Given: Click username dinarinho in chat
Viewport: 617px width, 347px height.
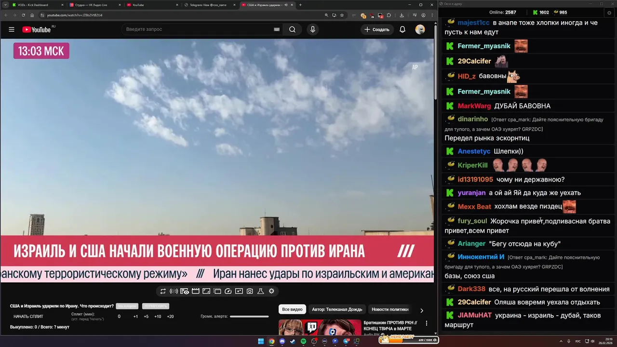Looking at the screenshot, I should coord(473,119).
